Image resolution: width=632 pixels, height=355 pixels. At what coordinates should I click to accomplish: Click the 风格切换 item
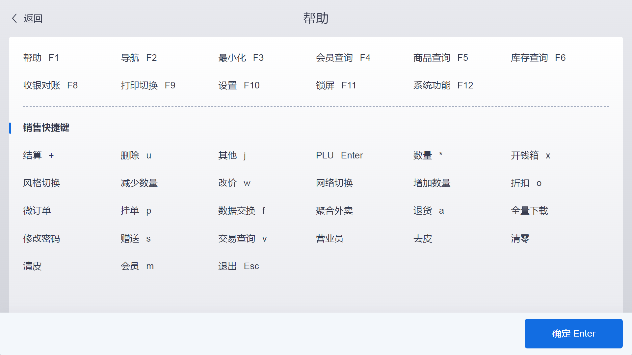[x=41, y=183]
